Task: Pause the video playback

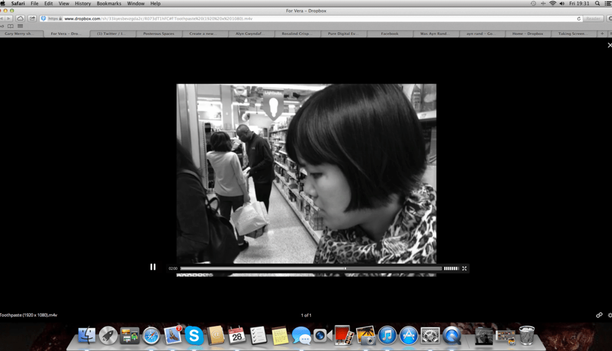Action: point(153,267)
